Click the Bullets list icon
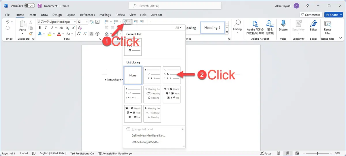Screen dimensions: 346x156 pyautogui.click(x=106, y=22)
